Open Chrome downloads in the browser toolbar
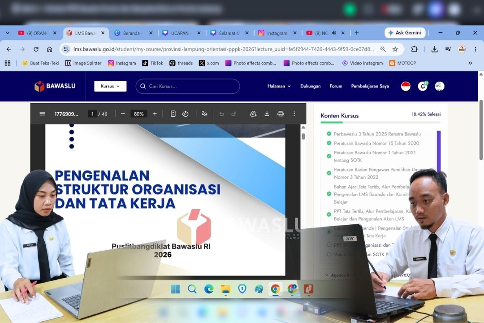The image size is (484, 323). 434,49
